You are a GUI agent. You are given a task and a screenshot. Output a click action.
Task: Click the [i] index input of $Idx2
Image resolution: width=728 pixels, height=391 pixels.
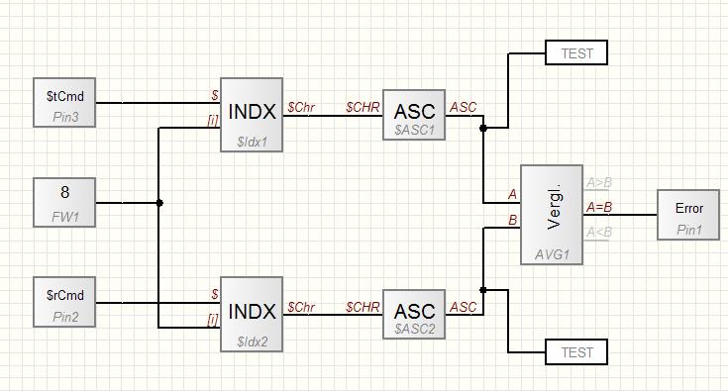click(x=213, y=320)
